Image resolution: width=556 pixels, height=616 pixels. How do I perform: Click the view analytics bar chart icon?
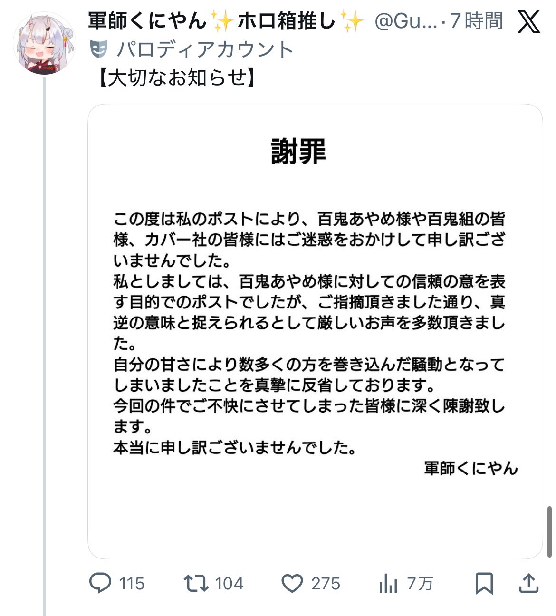[388, 584]
